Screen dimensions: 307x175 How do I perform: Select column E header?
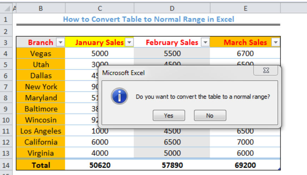click(x=245, y=8)
